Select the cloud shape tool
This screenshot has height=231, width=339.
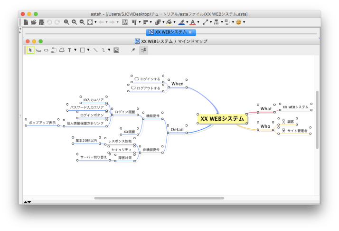[x=61, y=50]
